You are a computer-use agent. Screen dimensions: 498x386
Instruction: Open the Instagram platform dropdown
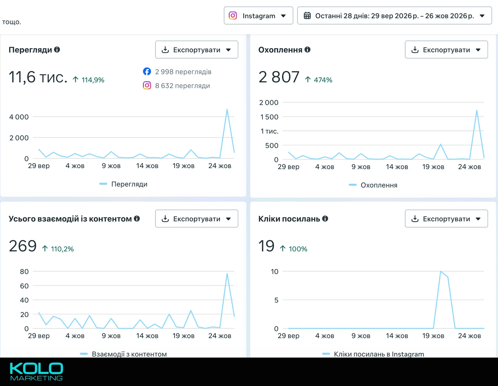pos(259,16)
